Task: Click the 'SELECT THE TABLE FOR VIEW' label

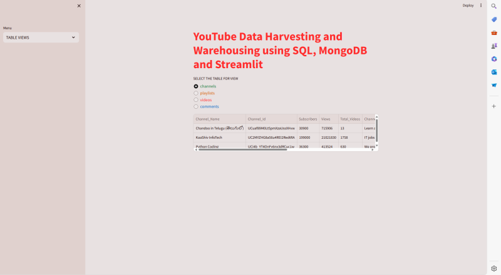Action: point(215,79)
